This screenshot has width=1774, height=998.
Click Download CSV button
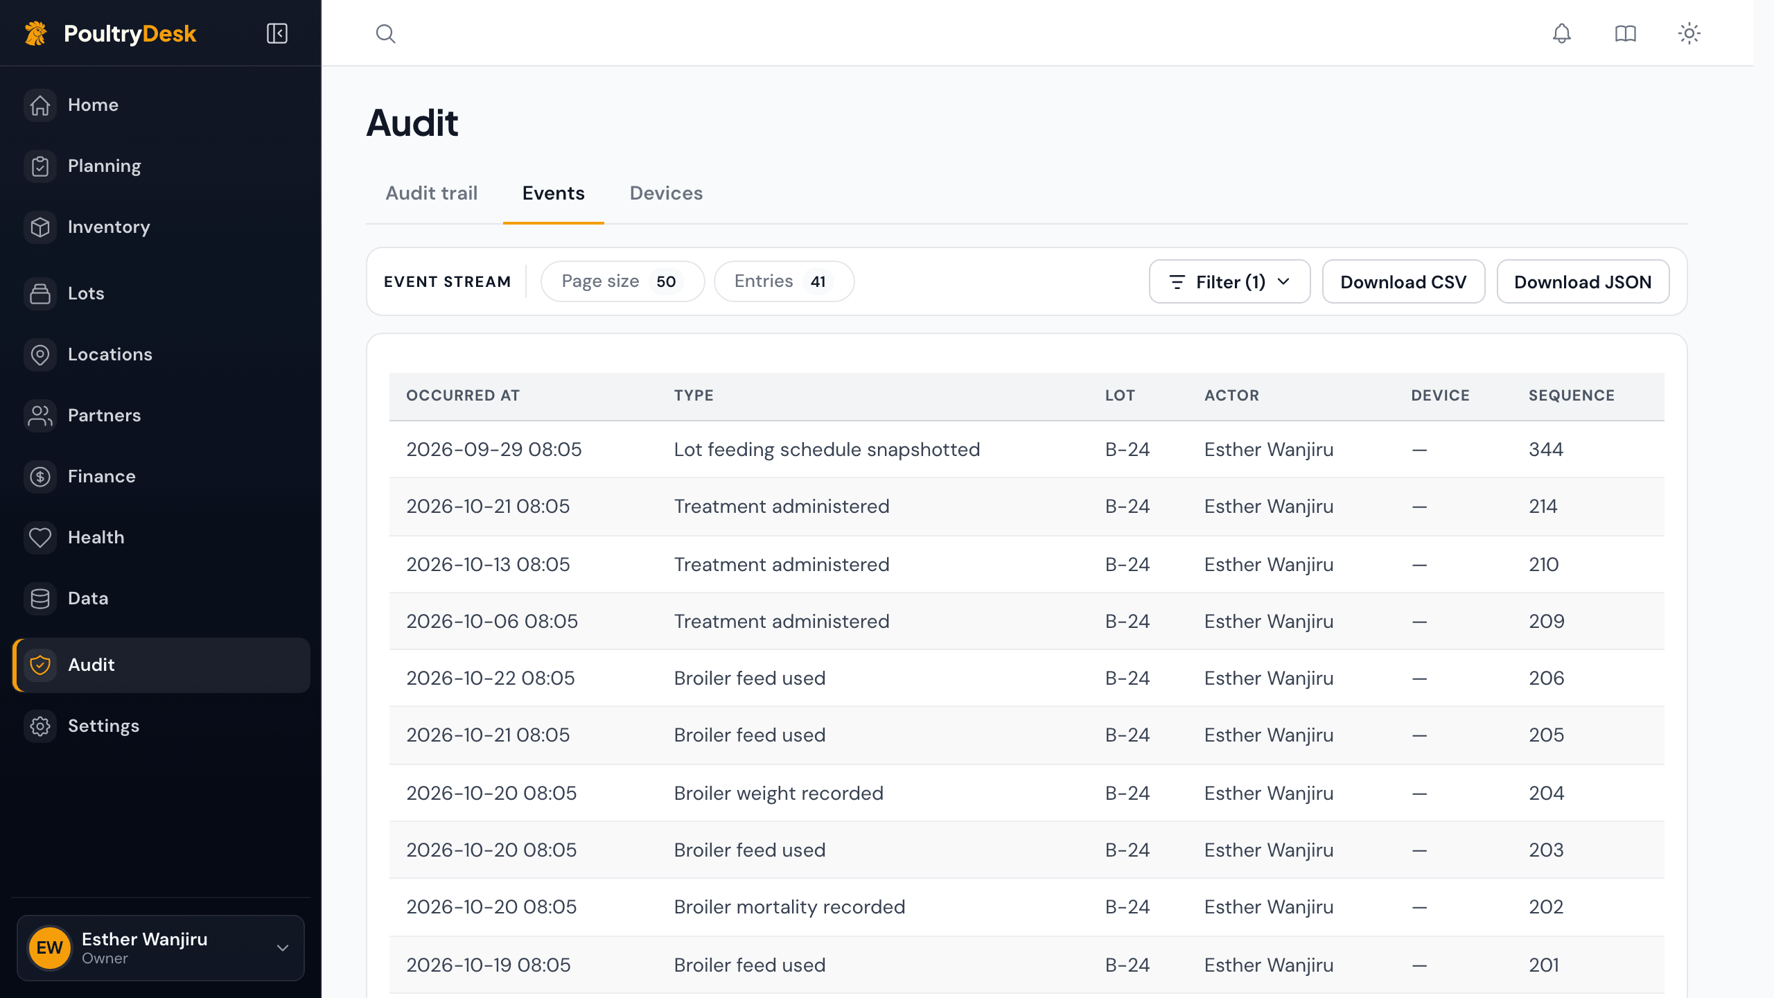pos(1403,281)
